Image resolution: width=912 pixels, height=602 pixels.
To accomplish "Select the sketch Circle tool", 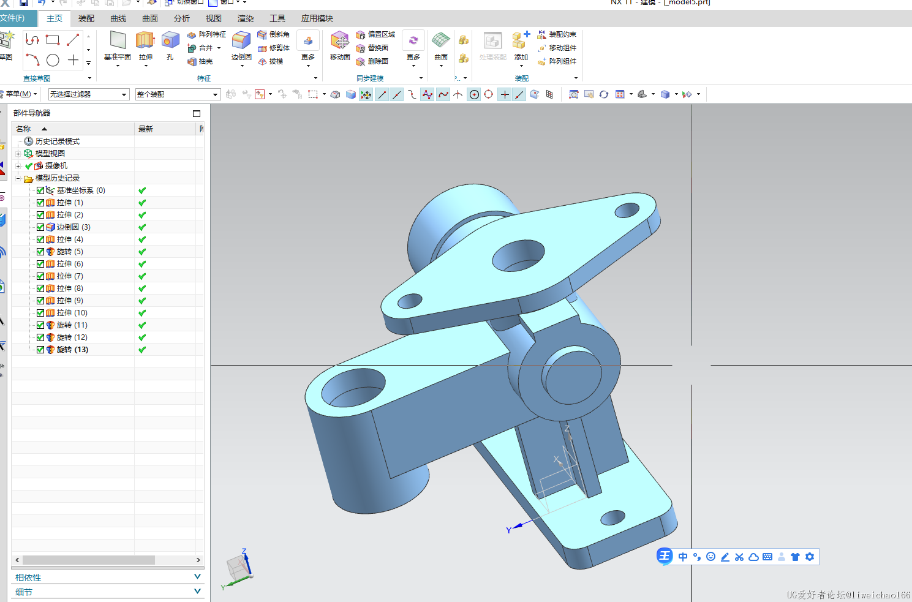I will pos(53,60).
